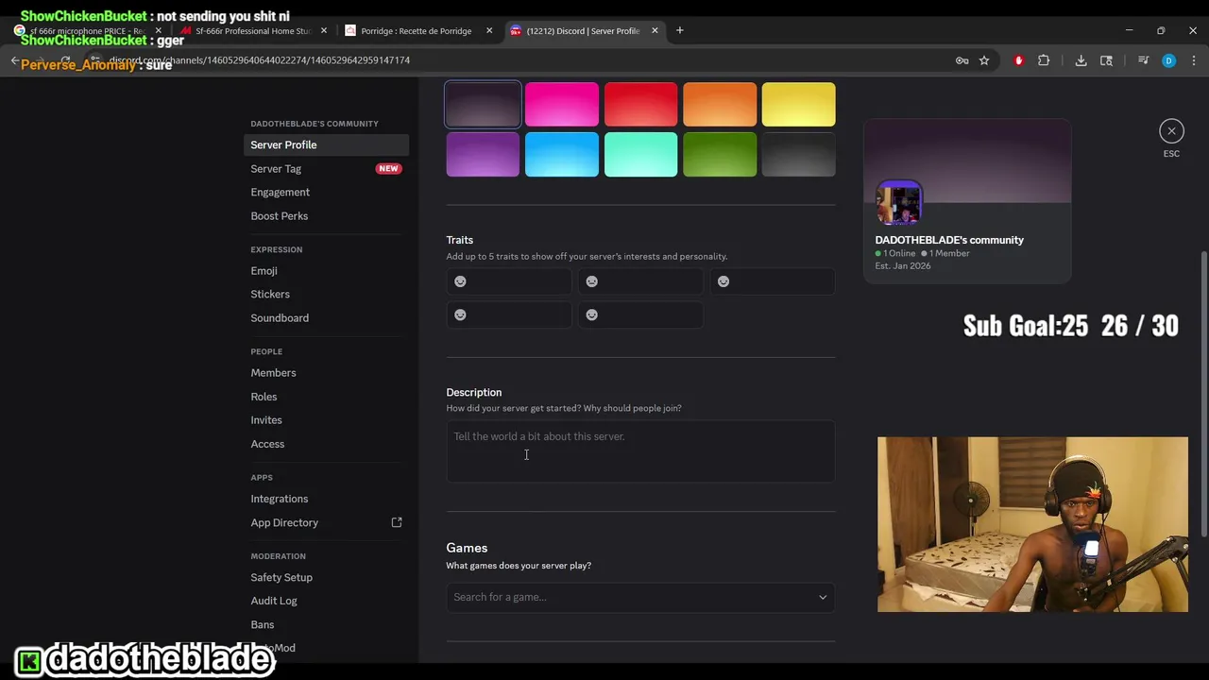Click the settings page vertical scrollbar
Image resolution: width=1209 pixels, height=680 pixels.
[1203, 395]
